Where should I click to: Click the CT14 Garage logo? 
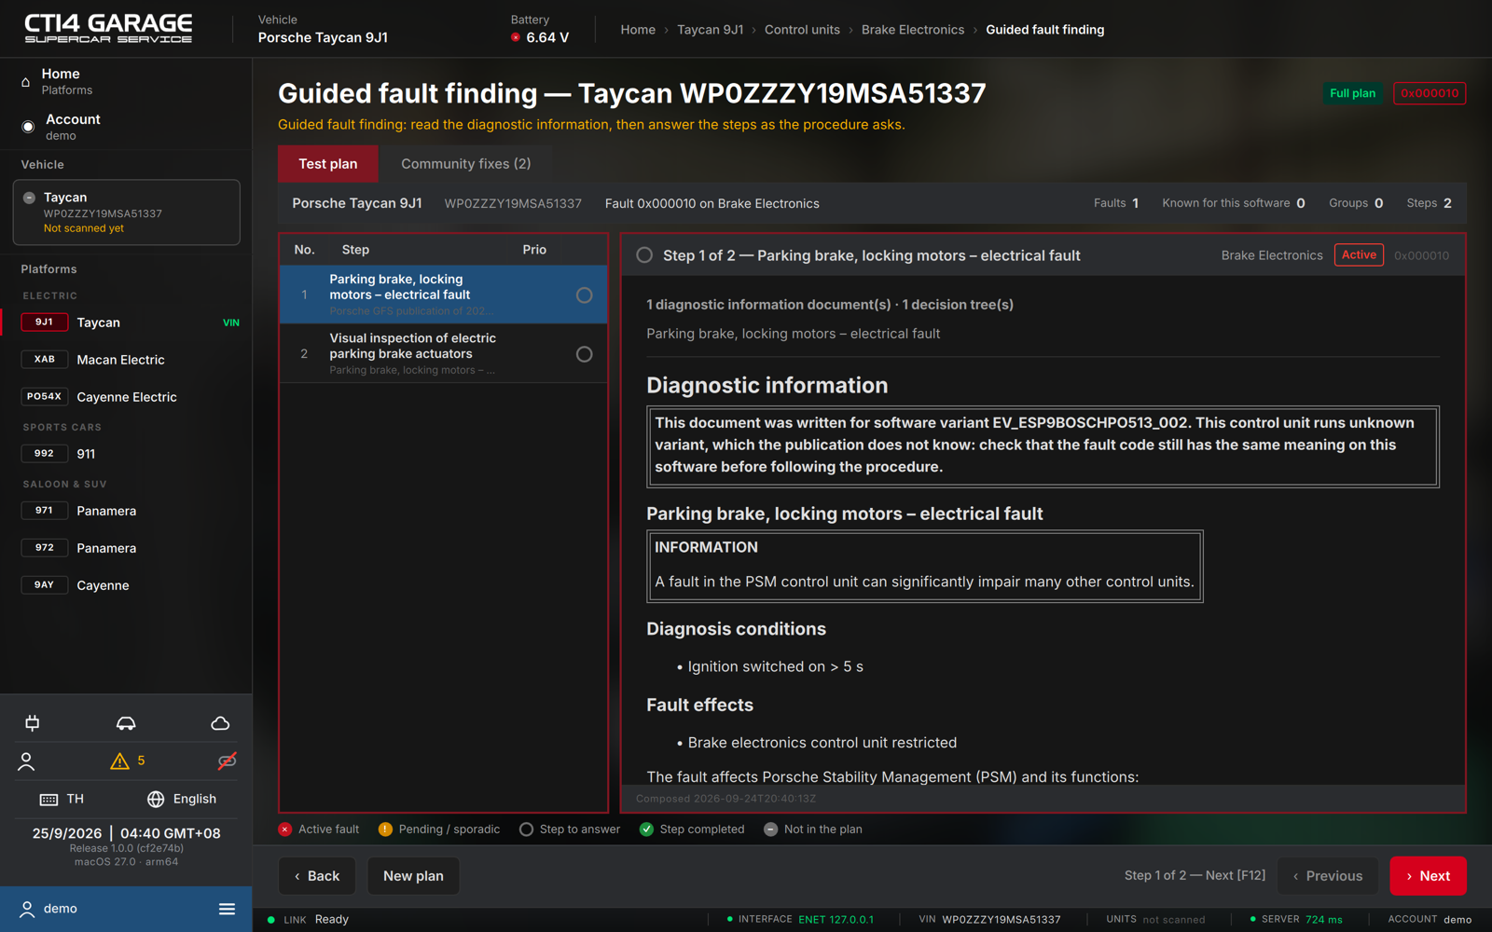108,29
